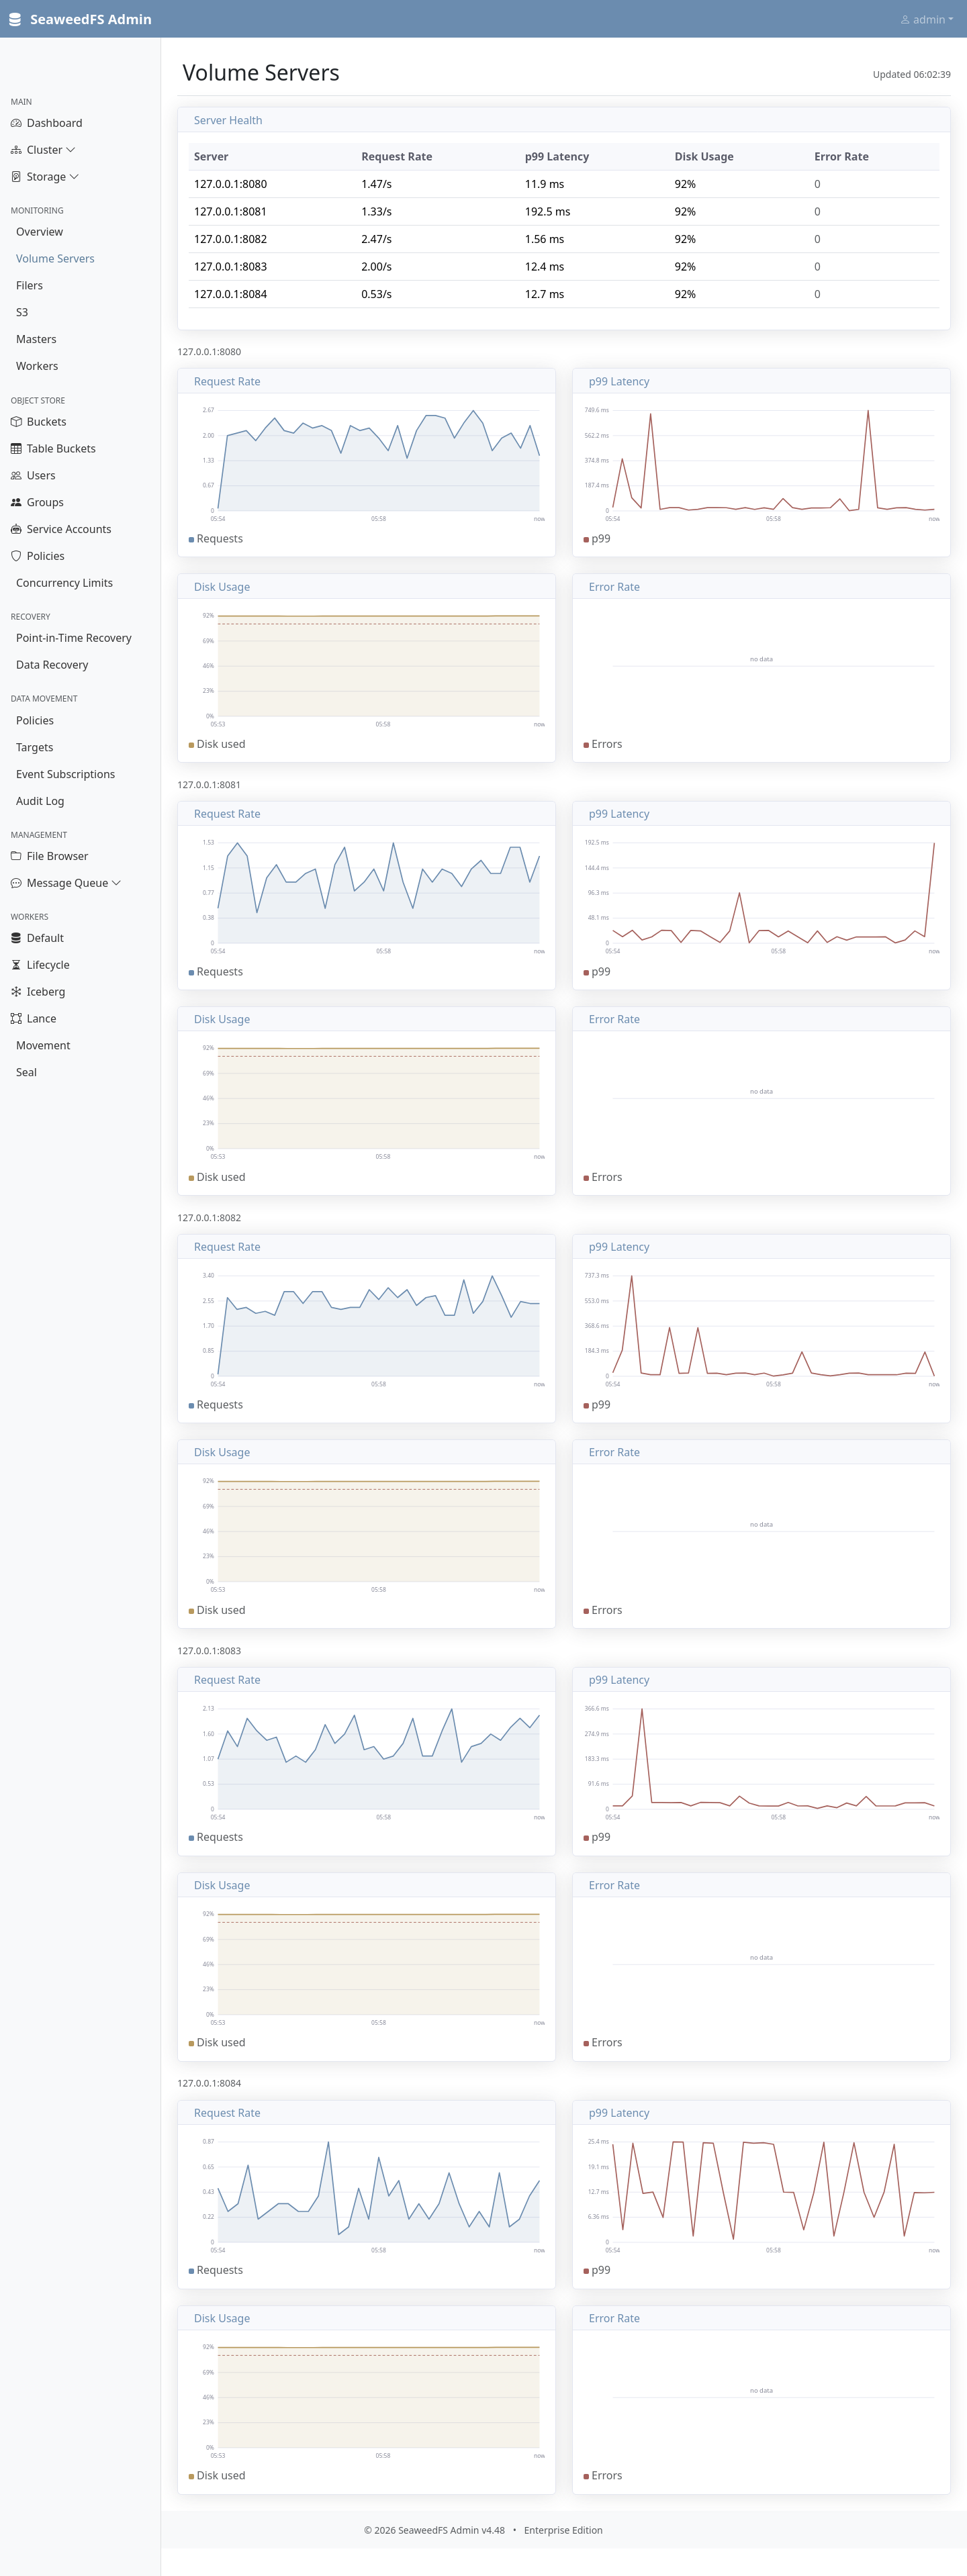This screenshot has height=2576, width=967.
Task: Click the Lance icon in Workers section
Action: click(x=16, y=1019)
